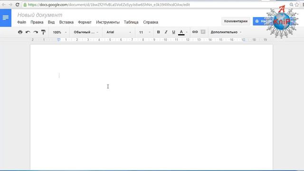
Task: Click the Комментарии button
Action: click(x=236, y=21)
